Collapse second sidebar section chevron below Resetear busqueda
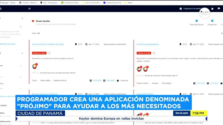The image size is (223, 125). (x=22, y=53)
